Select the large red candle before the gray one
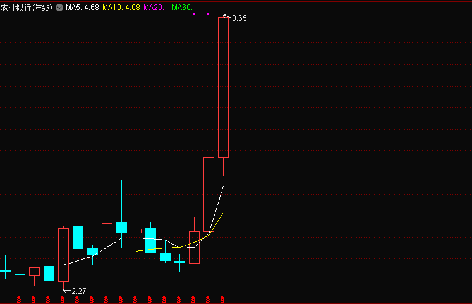 tap(209, 195)
